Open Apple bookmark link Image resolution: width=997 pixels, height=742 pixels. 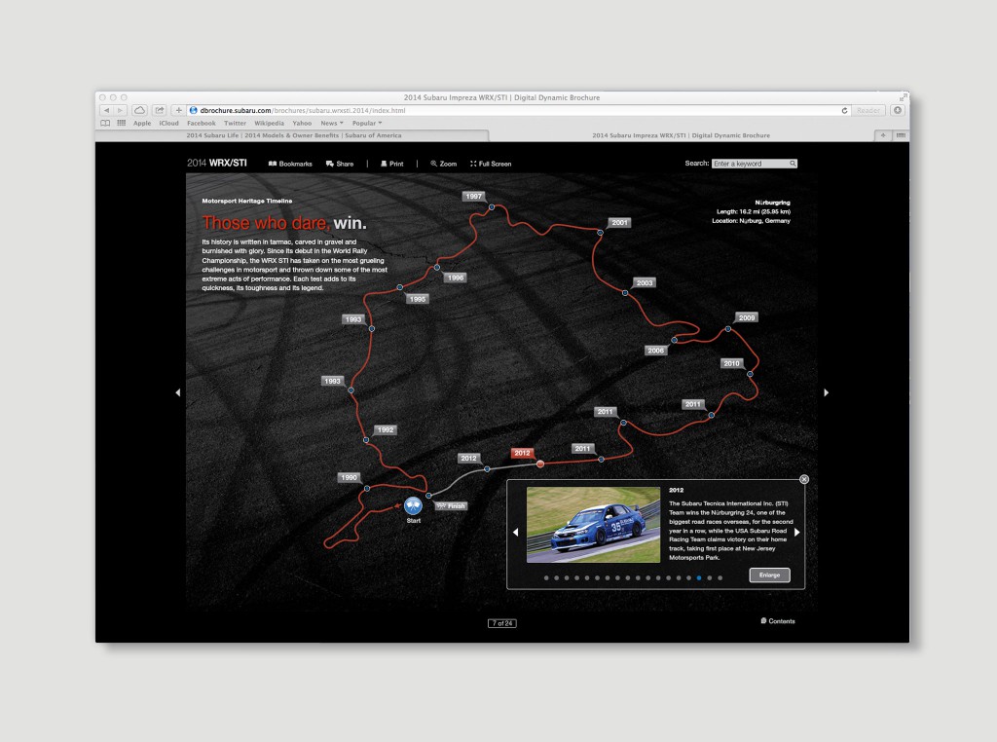[x=142, y=124]
